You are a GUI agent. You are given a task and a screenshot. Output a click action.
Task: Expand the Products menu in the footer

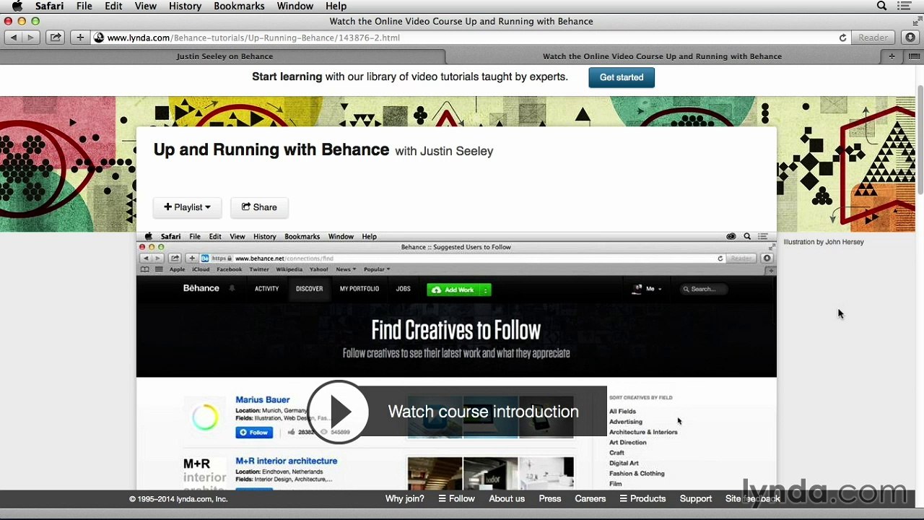(x=642, y=498)
